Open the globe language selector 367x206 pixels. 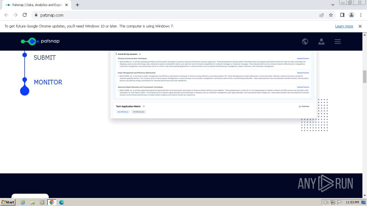(x=305, y=41)
